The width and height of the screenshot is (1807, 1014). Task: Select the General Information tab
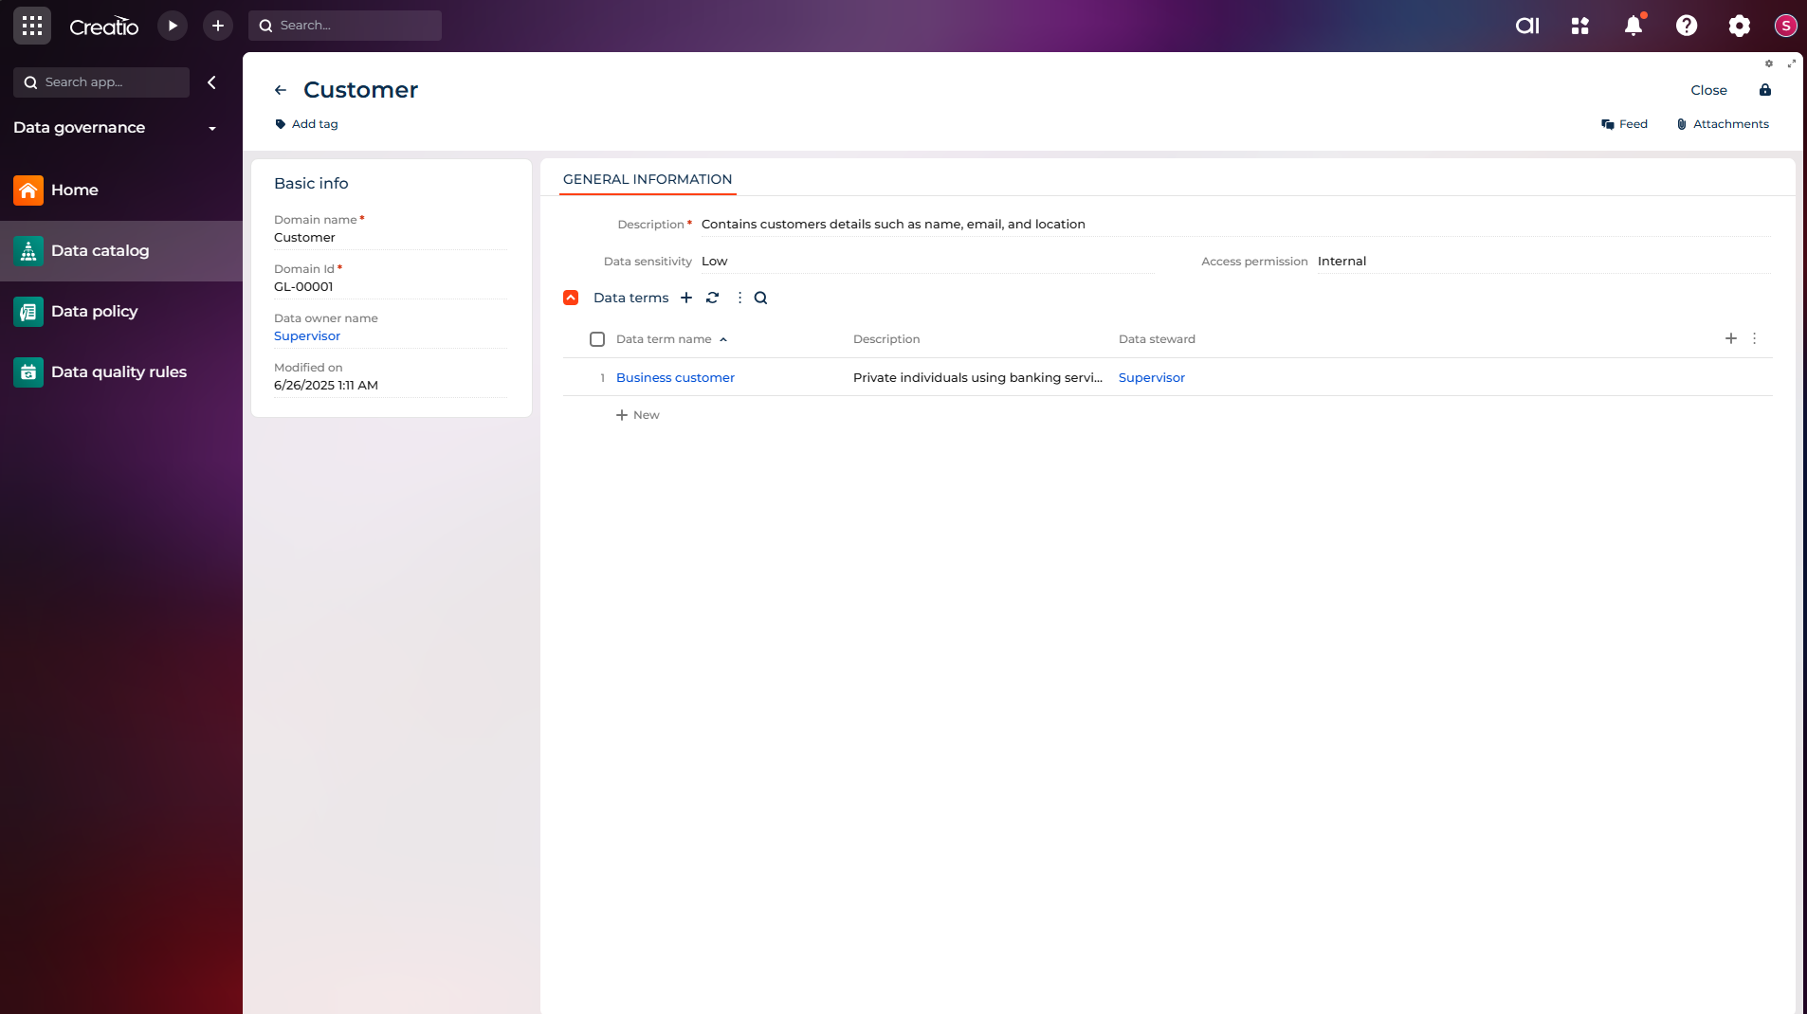pyautogui.click(x=648, y=179)
